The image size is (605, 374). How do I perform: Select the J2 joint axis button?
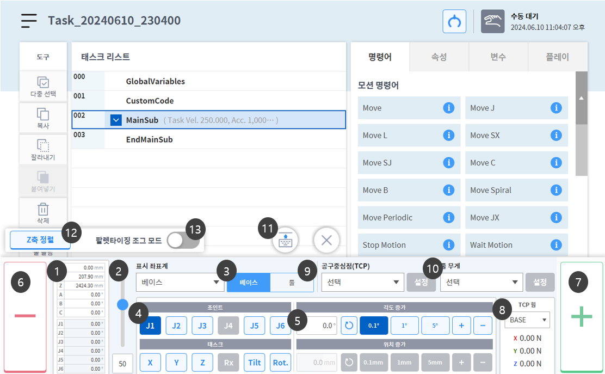click(x=176, y=326)
